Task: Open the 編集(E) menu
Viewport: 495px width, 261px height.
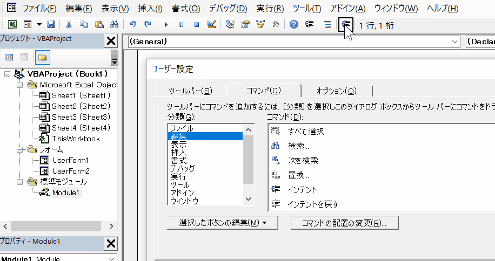Action: pyautogui.click(x=78, y=9)
